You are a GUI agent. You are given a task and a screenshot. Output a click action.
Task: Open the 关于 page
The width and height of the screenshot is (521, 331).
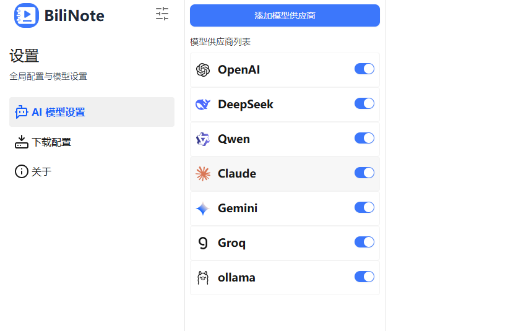[92, 171]
